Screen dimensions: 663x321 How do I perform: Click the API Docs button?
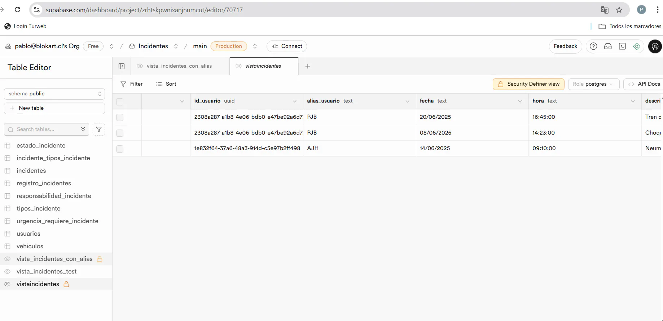click(644, 84)
